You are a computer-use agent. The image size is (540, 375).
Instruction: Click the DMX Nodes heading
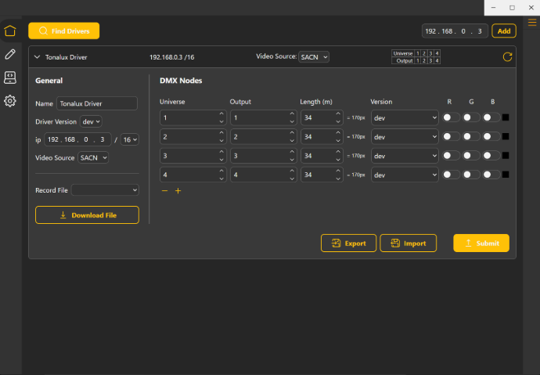[x=181, y=81]
